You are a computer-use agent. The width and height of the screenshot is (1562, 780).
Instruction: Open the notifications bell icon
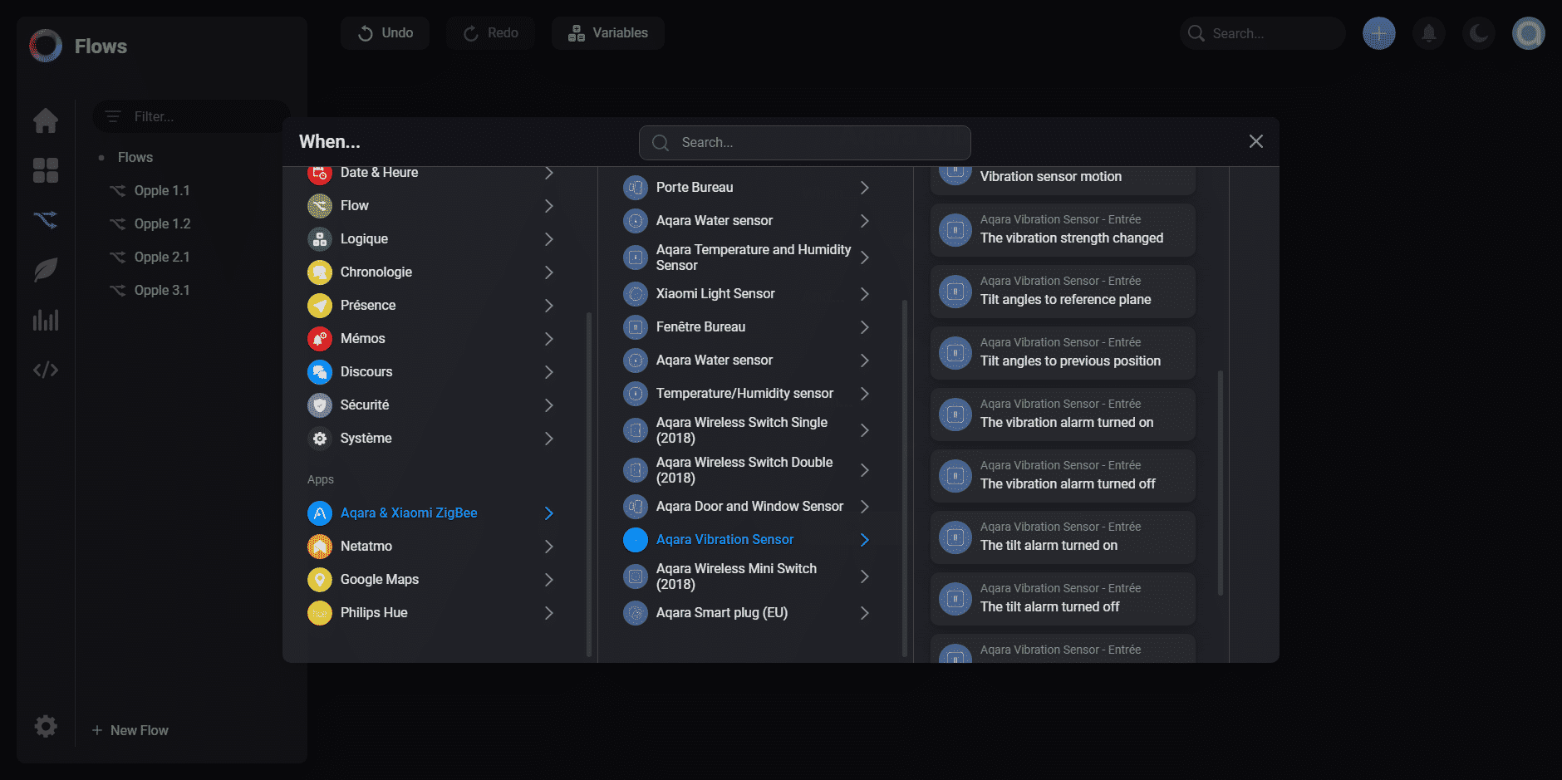coord(1429,33)
